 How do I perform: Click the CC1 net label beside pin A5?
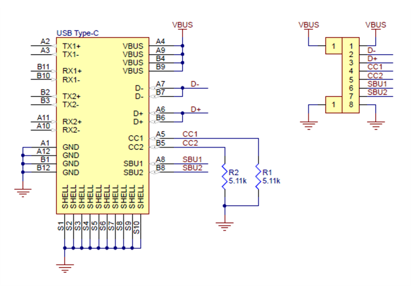tap(190, 134)
